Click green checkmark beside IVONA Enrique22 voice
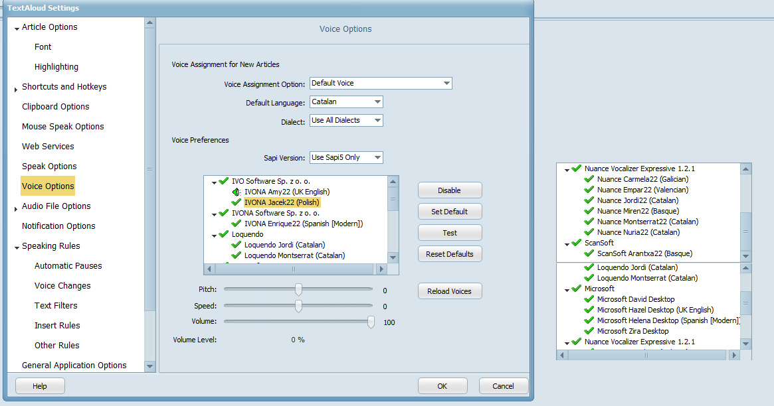 [236, 224]
